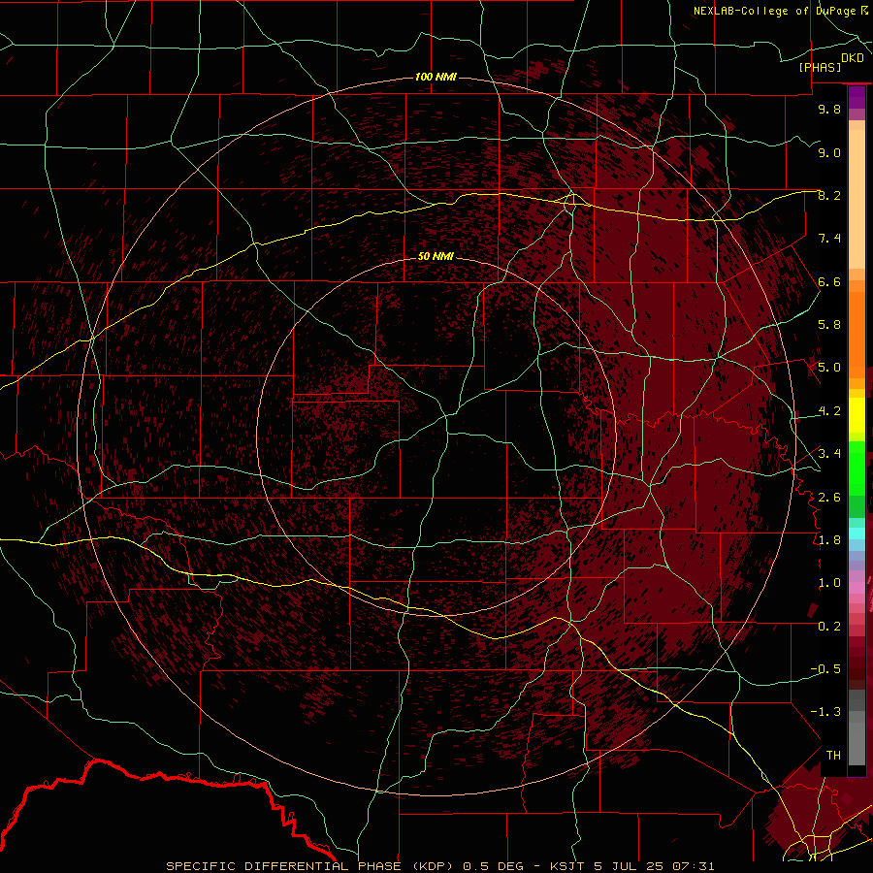
Task: Click the 1.0 value on the scale
Action: pyautogui.click(x=829, y=583)
